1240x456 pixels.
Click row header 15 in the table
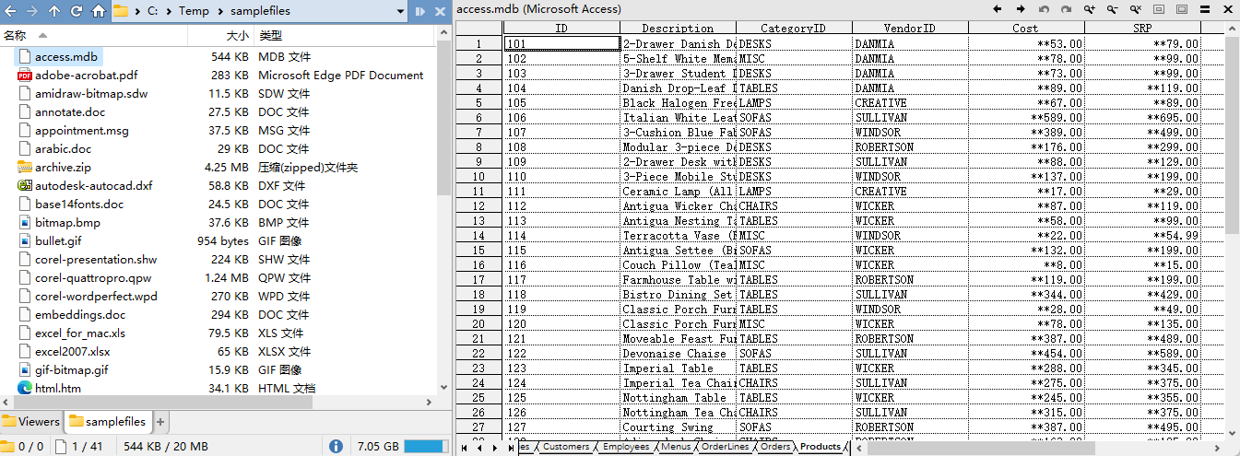click(478, 250)
